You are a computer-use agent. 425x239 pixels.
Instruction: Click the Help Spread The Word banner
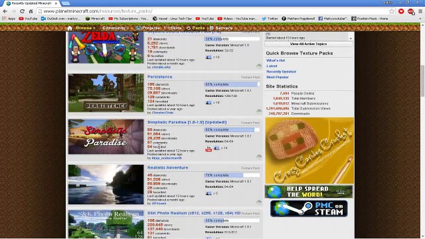[309, 192]
